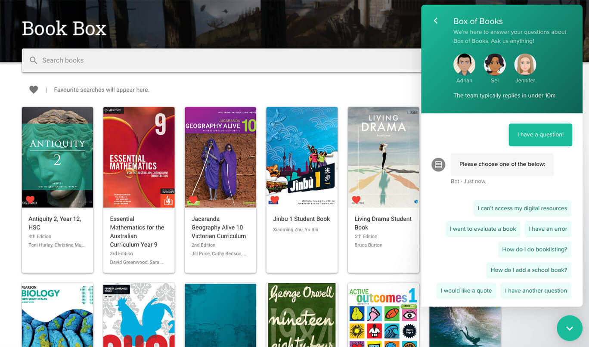Screen dimensions: 589x347
Task: Click the back arrow in chat header
Action: tap(436, 21)
